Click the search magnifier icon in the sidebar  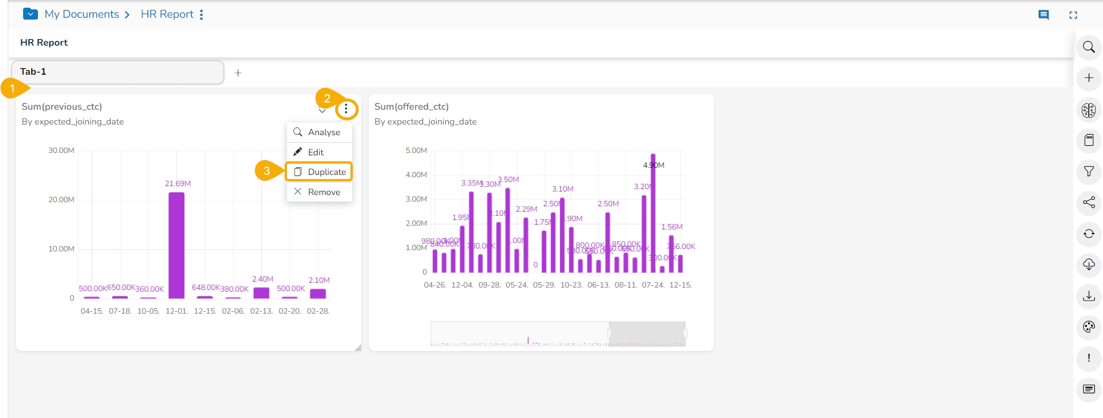(x=1089, y=47)
